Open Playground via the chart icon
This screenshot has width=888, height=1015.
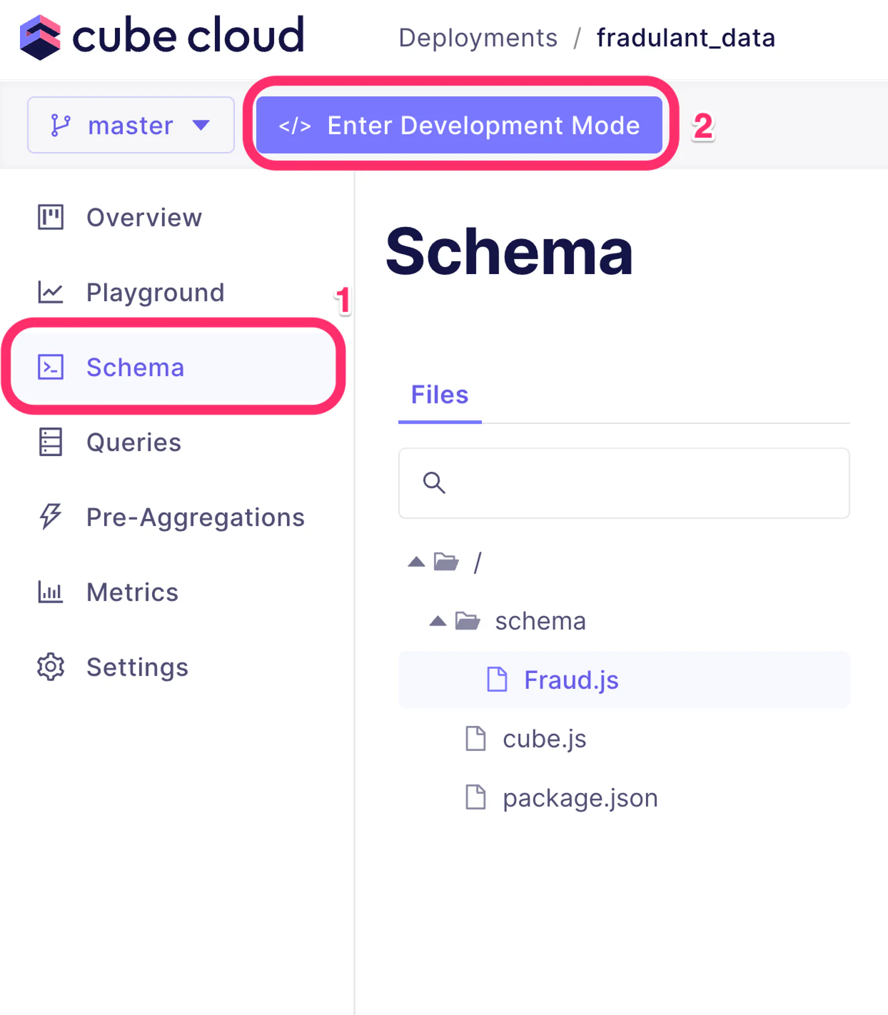51,292
